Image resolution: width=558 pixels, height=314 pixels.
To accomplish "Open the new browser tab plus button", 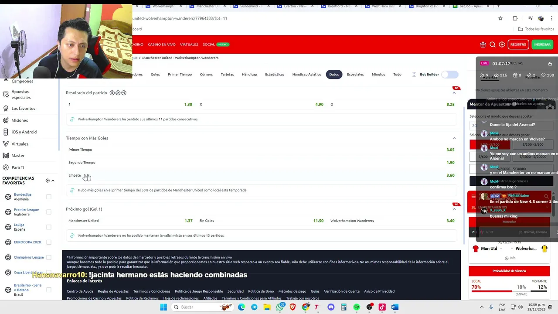I will click(x=498, y=6).
